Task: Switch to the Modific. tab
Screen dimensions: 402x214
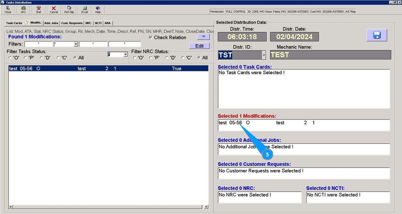Action: [33, 23]
